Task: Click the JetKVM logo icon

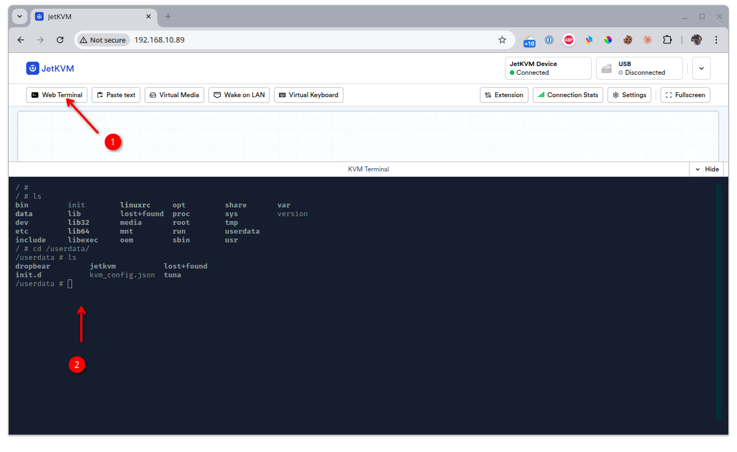Action: pyautogui.click(x=32, y=68)
